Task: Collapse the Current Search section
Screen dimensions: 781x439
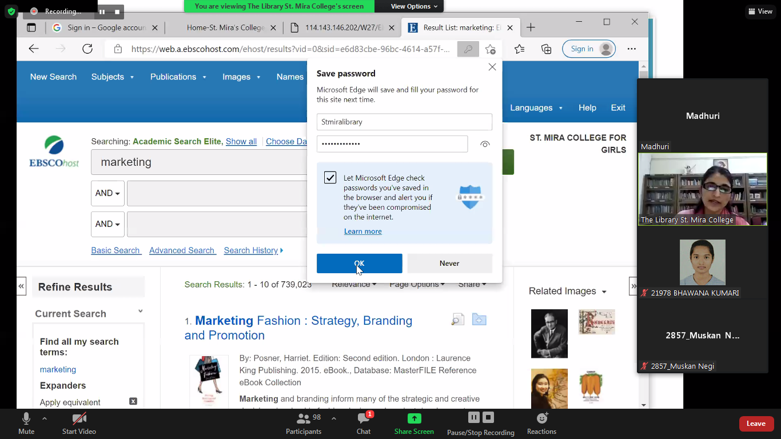Action: coord(140,311)
